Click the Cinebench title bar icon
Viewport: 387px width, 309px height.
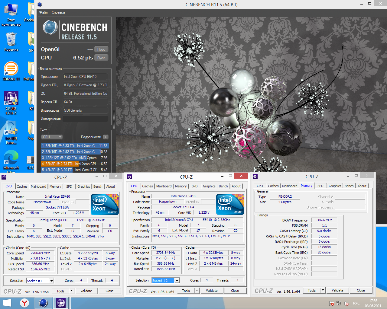click(x=40, y=5)
